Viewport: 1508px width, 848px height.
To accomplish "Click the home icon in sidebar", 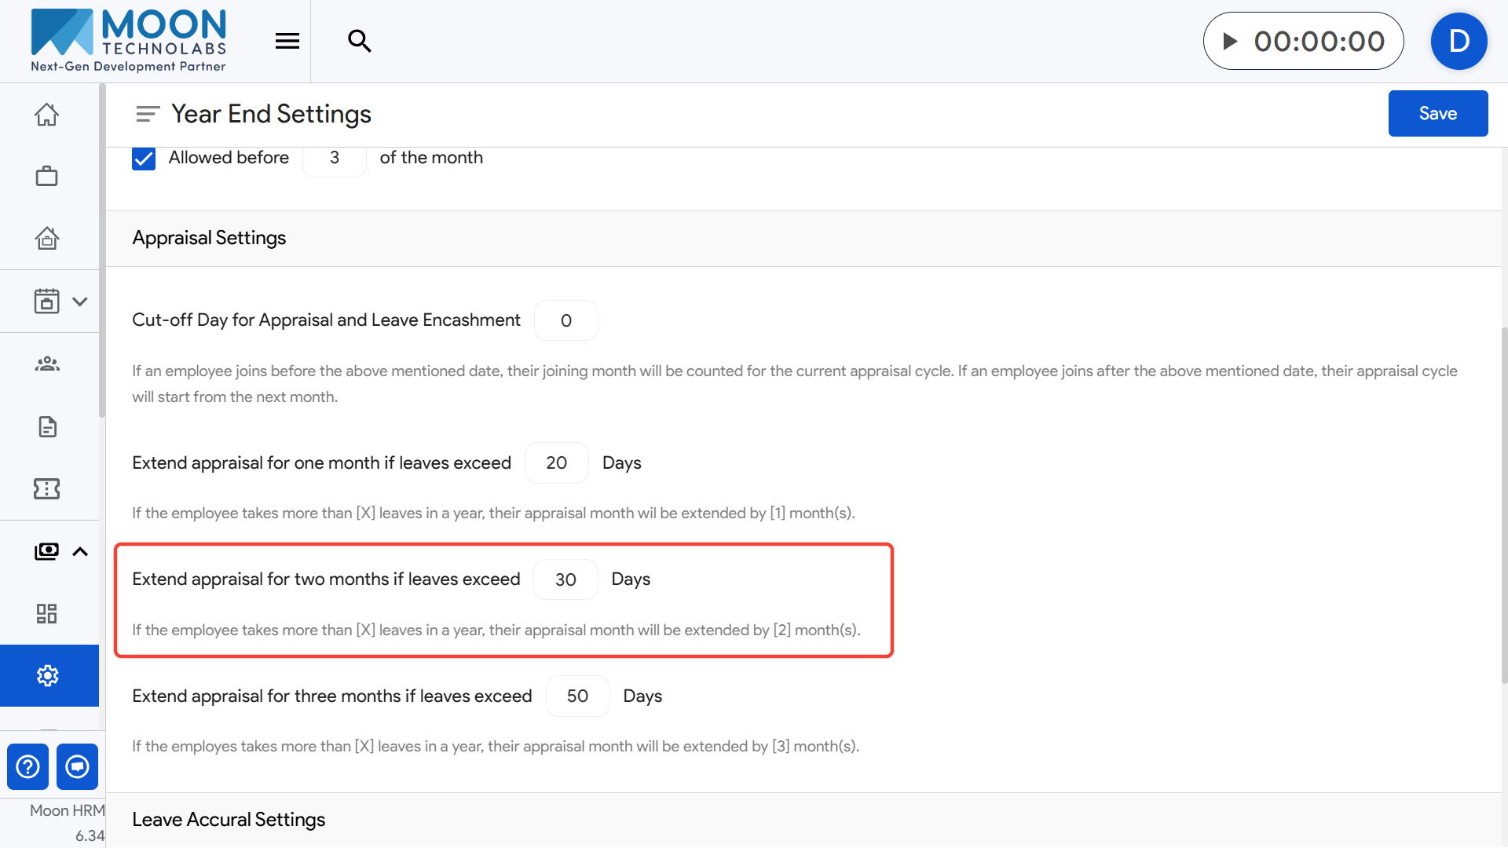I will pos(46,115).
